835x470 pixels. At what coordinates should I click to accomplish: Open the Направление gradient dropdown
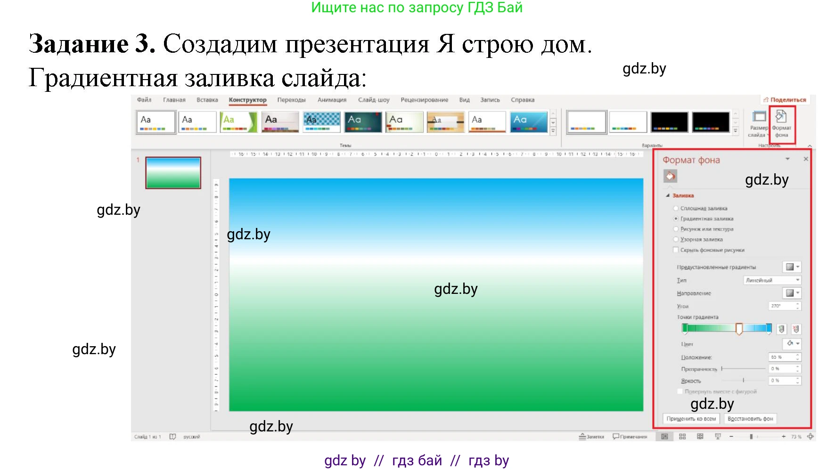pyautogui.click(x=792, y=292)
